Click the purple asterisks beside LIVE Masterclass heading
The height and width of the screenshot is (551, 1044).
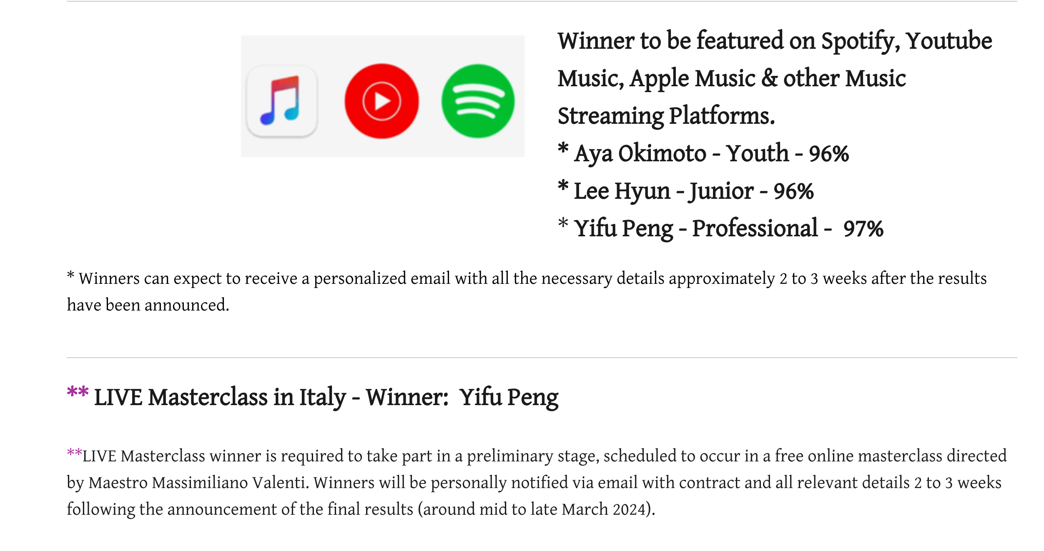point(78,392)
